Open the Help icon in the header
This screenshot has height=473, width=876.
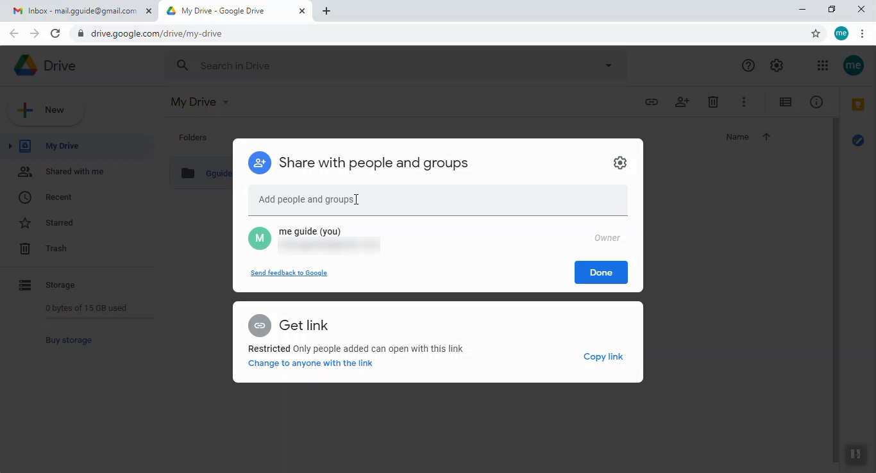pos(748,65)
